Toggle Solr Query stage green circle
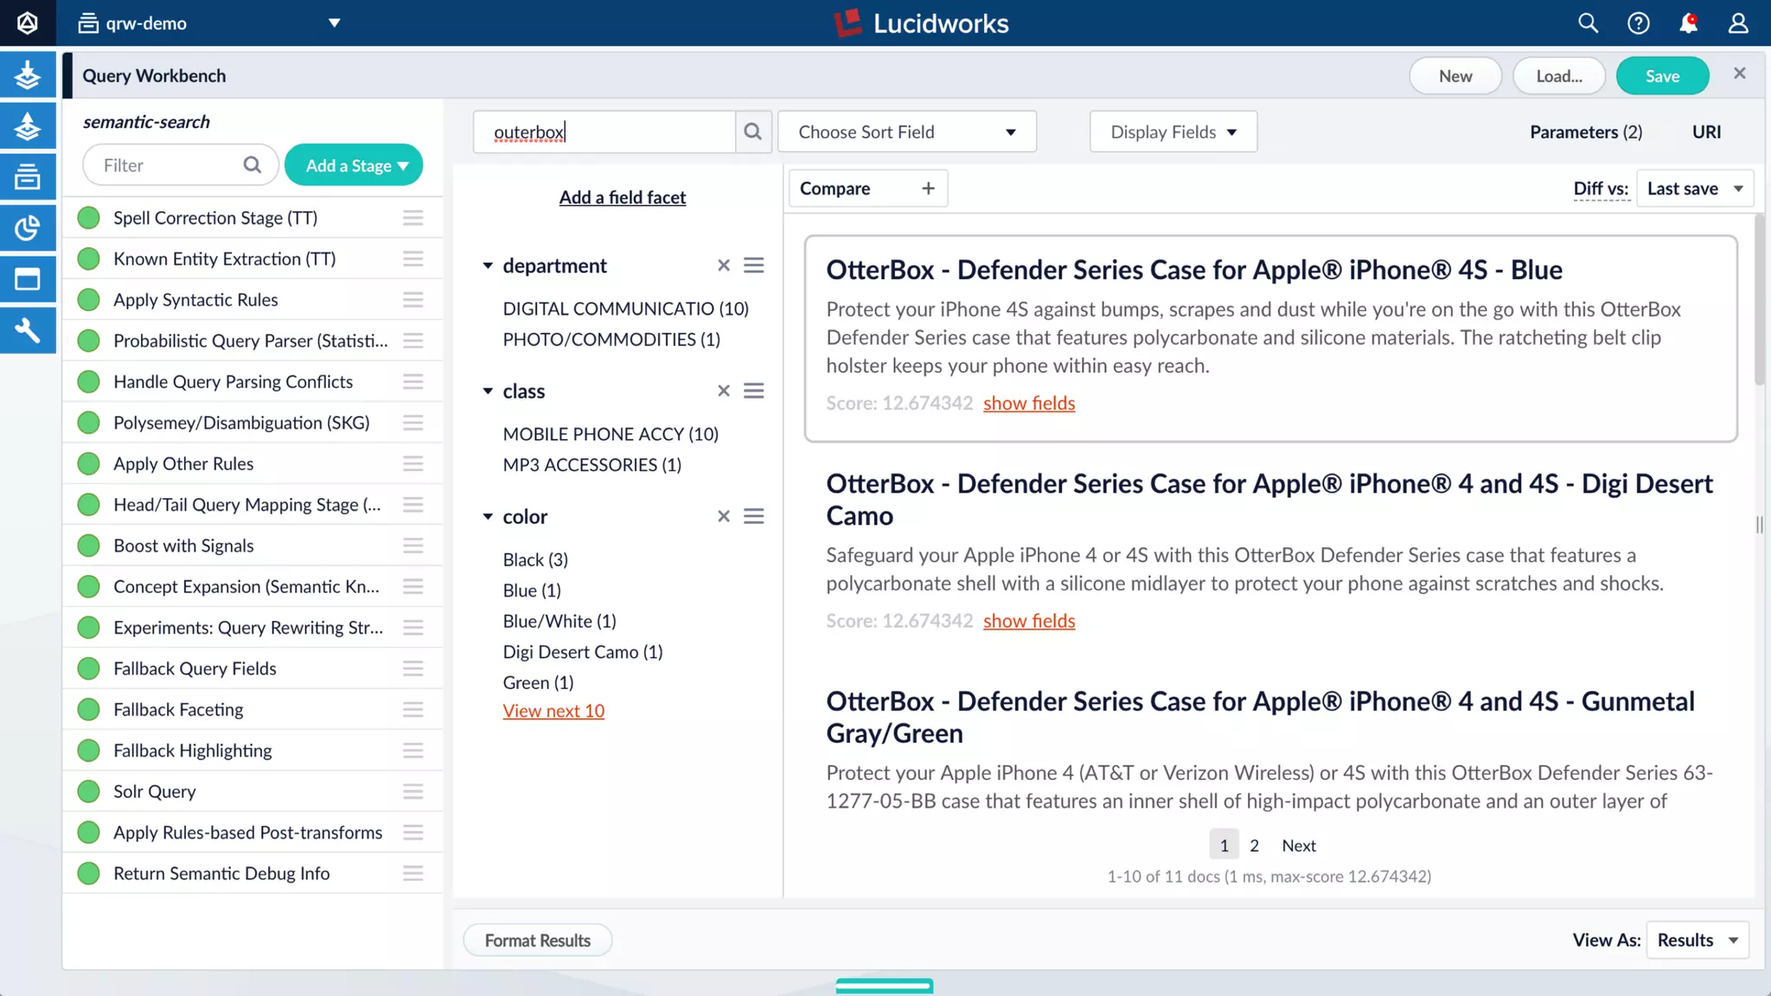The image size is (1771, 996). (88, 791)
